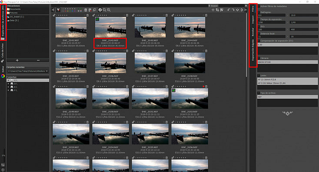Click the trash icon above DSC_2150.NEF
319x172 pixels.
[127, 87]
